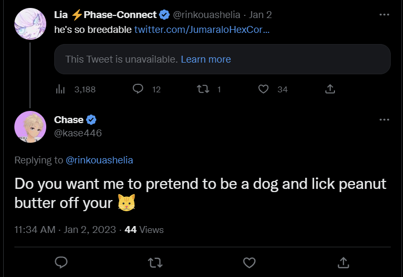The image size is (403, 277).
Task: Open the @kase446 handle
Action: point(78,133)
